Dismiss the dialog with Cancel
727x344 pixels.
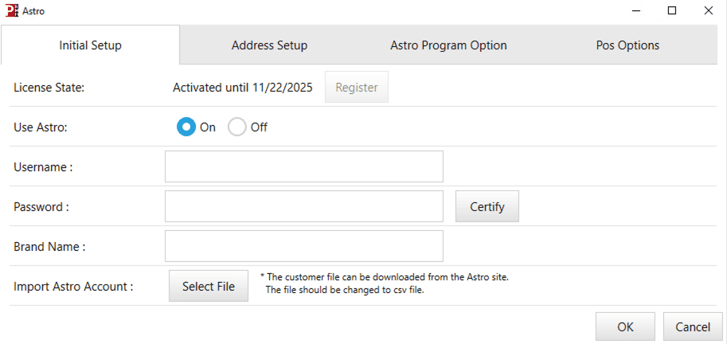pos(693,326)
